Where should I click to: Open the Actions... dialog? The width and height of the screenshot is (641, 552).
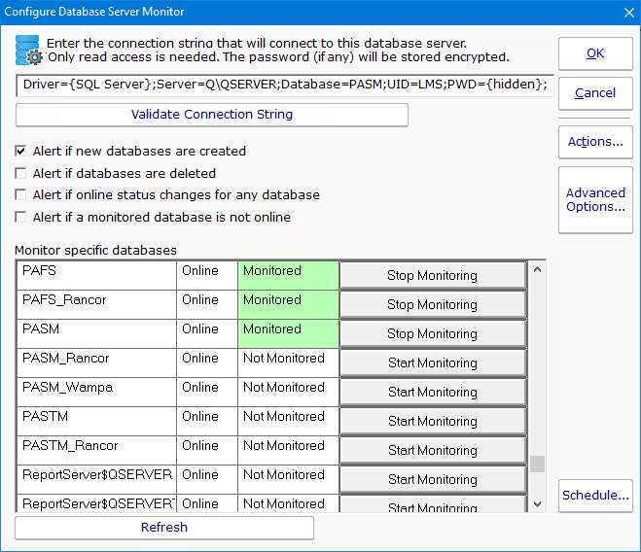pos(595,142)
